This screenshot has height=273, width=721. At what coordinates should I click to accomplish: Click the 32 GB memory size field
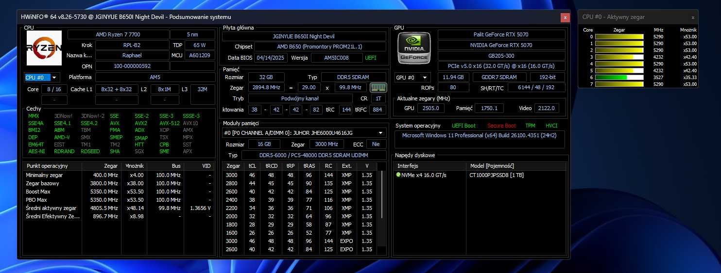(x=266, y=77)
